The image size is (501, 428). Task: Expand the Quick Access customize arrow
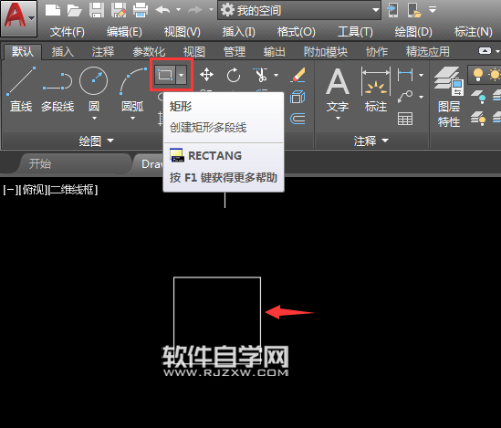(x=433, y=10)
